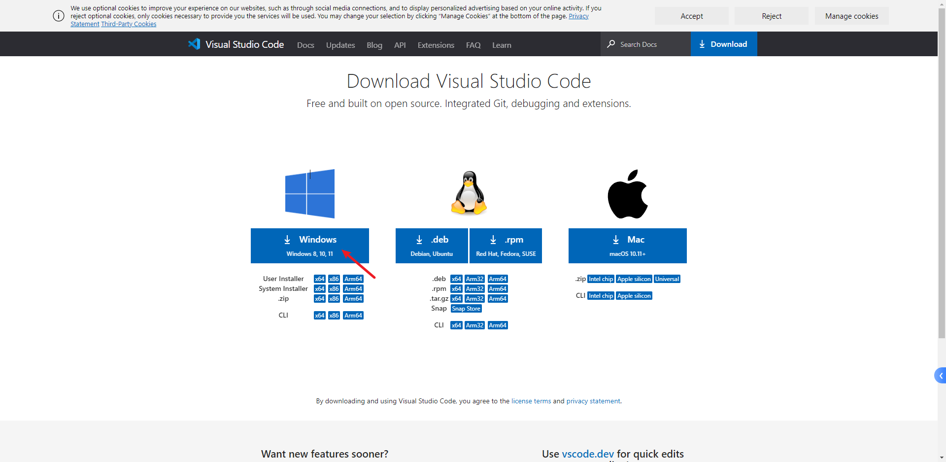This screenshot has width=946, height=462.
Task: Click the Windows logo image
Action: (310, 194)
